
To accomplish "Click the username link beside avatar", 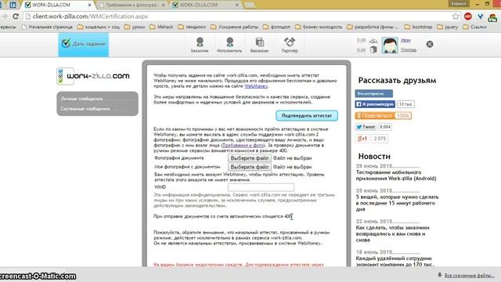I will point(405,40).
